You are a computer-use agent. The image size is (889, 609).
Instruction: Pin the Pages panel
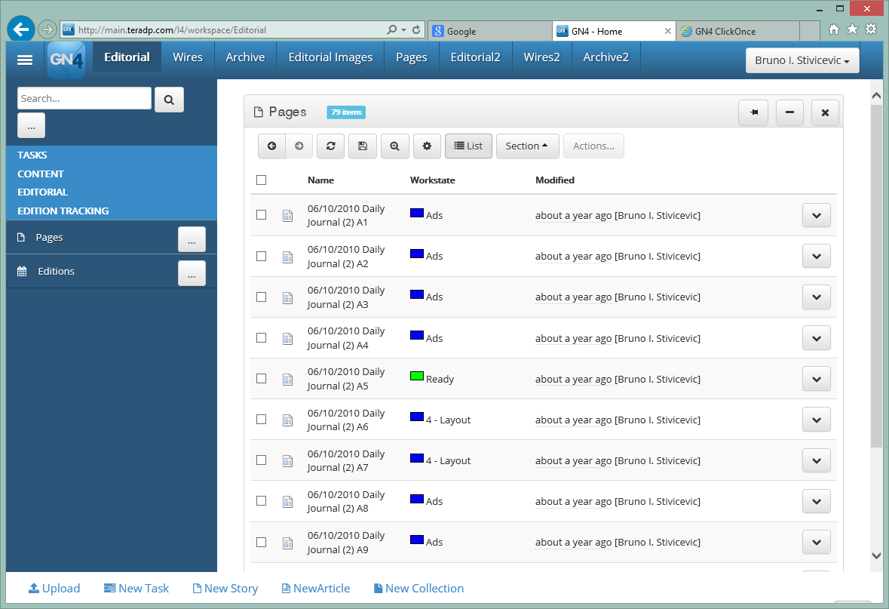[753, 112]
